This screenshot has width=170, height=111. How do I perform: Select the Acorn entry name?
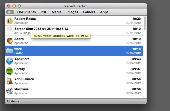pos(19,39)
